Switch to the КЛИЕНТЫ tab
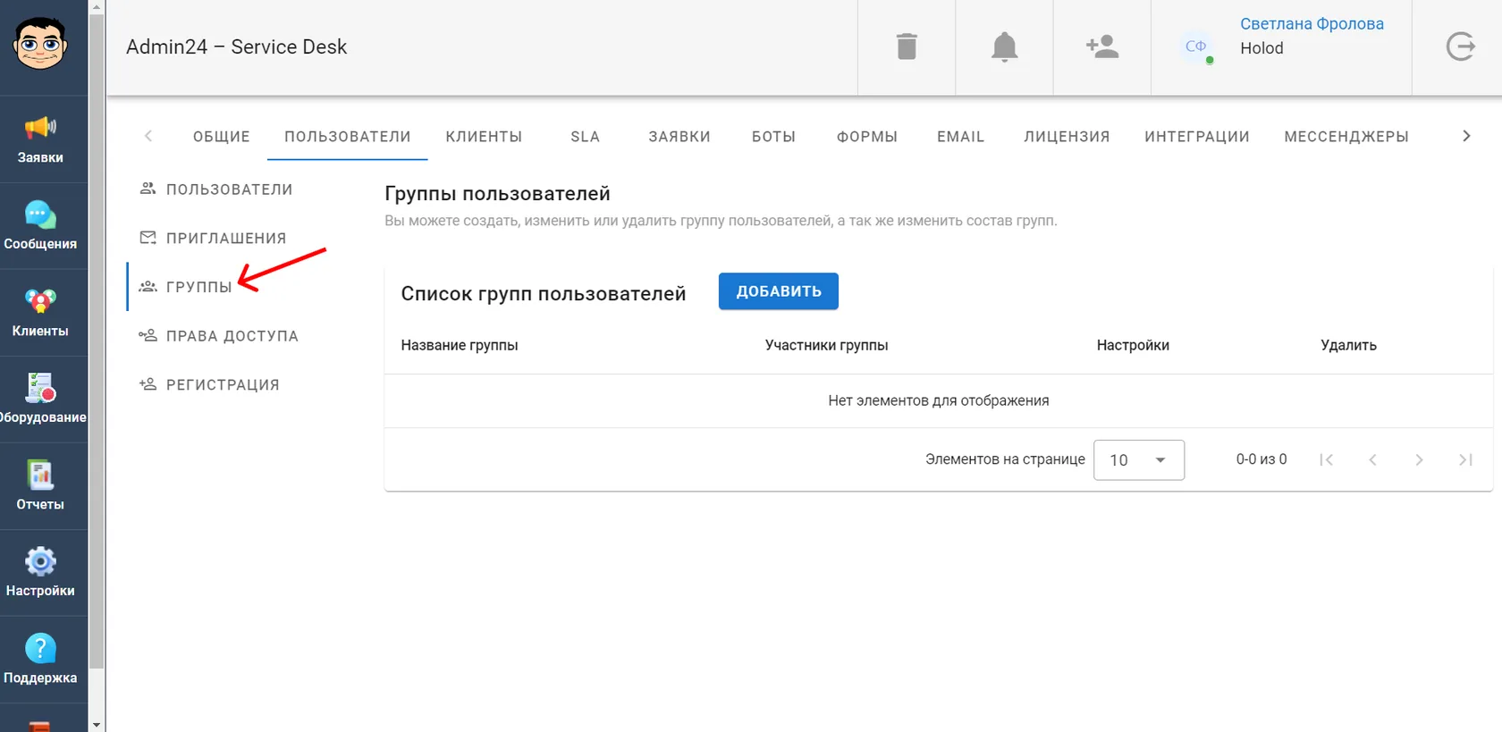1502x732 pixels. pos(484,137)
